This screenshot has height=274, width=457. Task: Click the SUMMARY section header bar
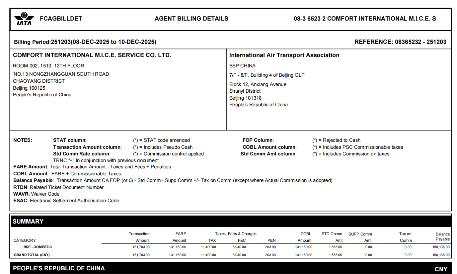[231, 221]
